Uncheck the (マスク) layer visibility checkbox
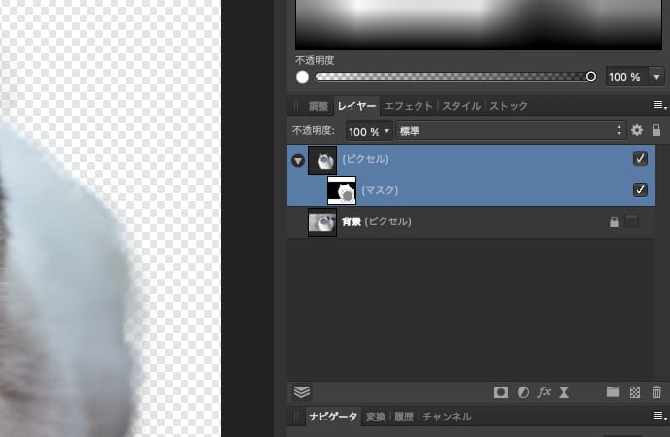670x437 pixels. pos(640,190)
